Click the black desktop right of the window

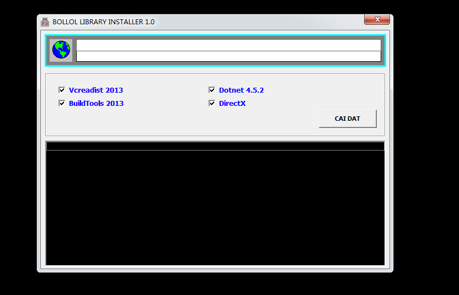425,165
